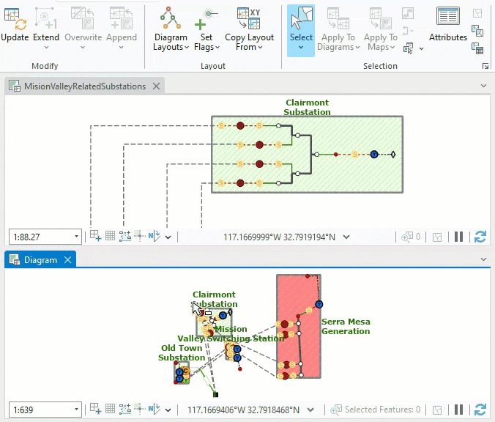Open the Append dropdown arrow

[122, 48]
